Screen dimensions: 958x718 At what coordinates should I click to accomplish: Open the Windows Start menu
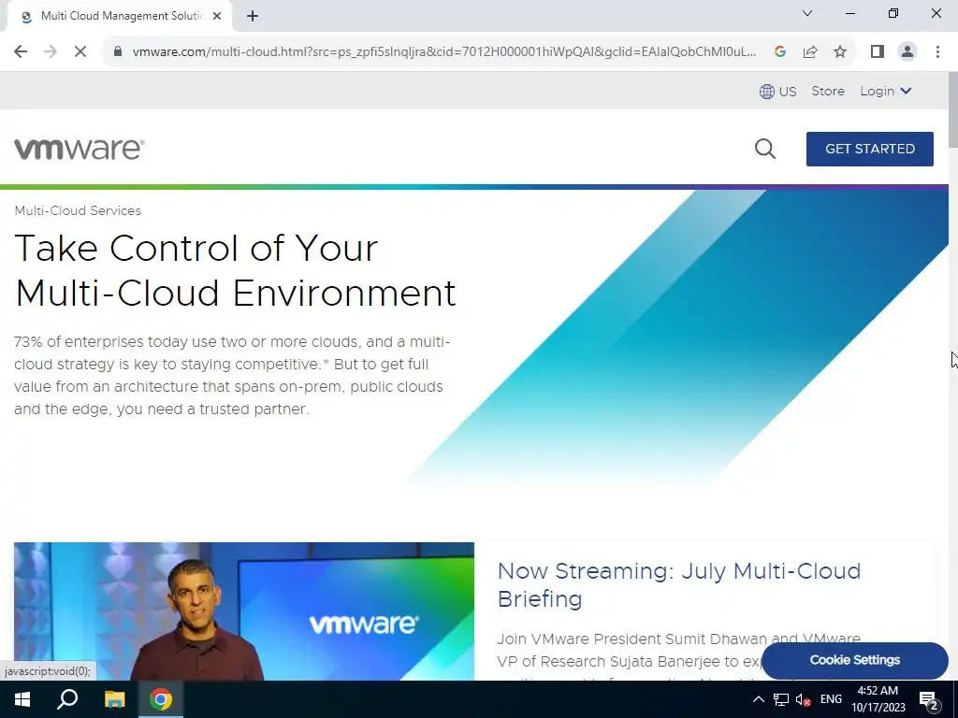click(22, 699)
